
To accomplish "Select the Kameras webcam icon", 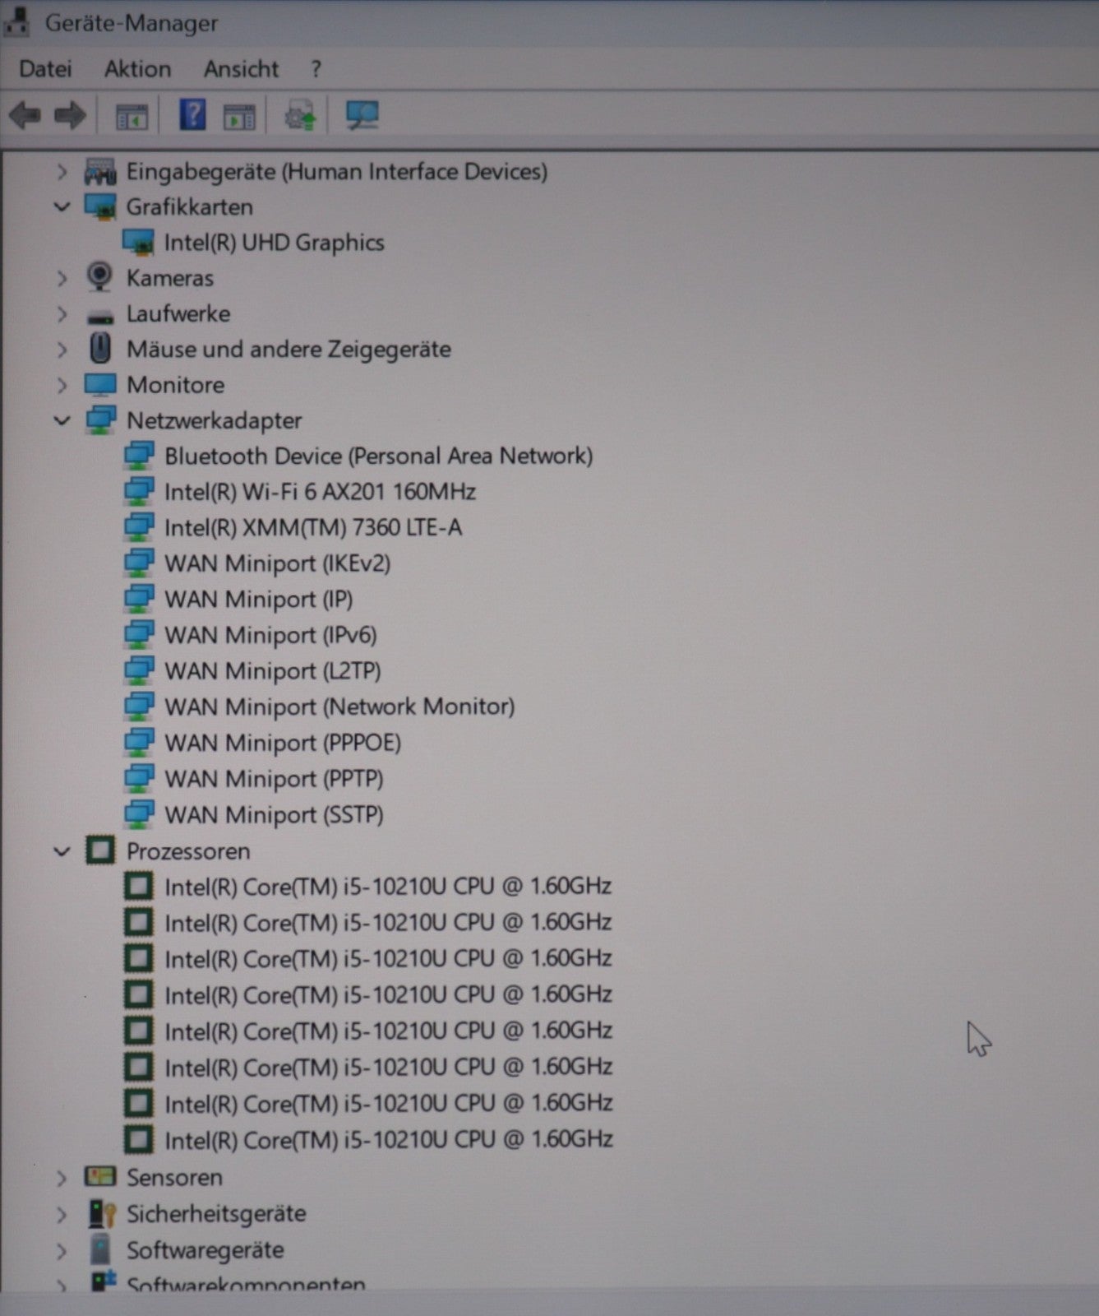I will [99, 278].
